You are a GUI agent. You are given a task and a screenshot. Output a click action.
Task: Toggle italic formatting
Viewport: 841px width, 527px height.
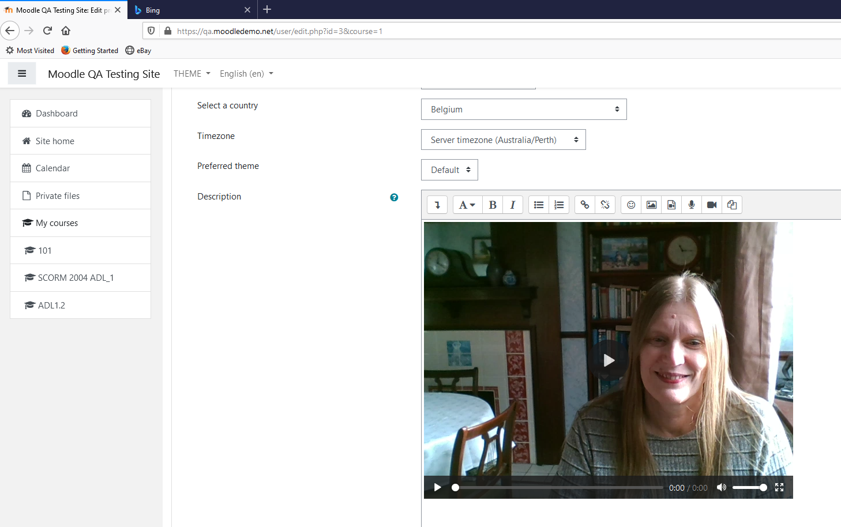513,205
